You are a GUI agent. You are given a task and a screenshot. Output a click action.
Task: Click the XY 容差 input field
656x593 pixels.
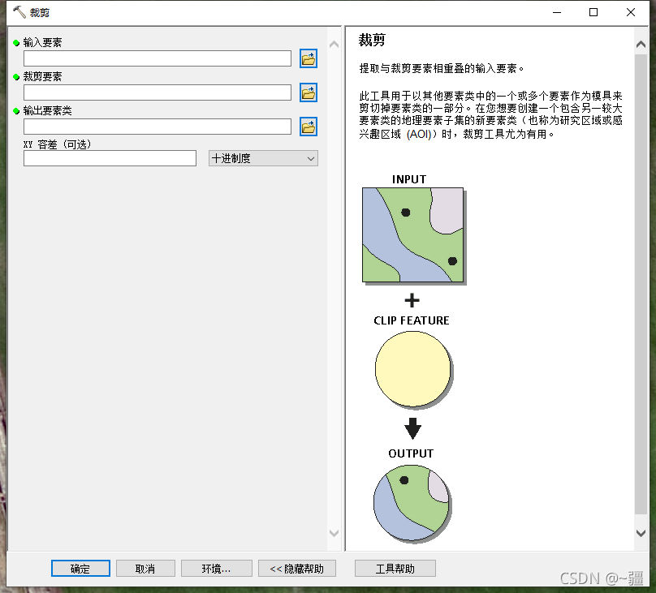click(x=110, y=158)
